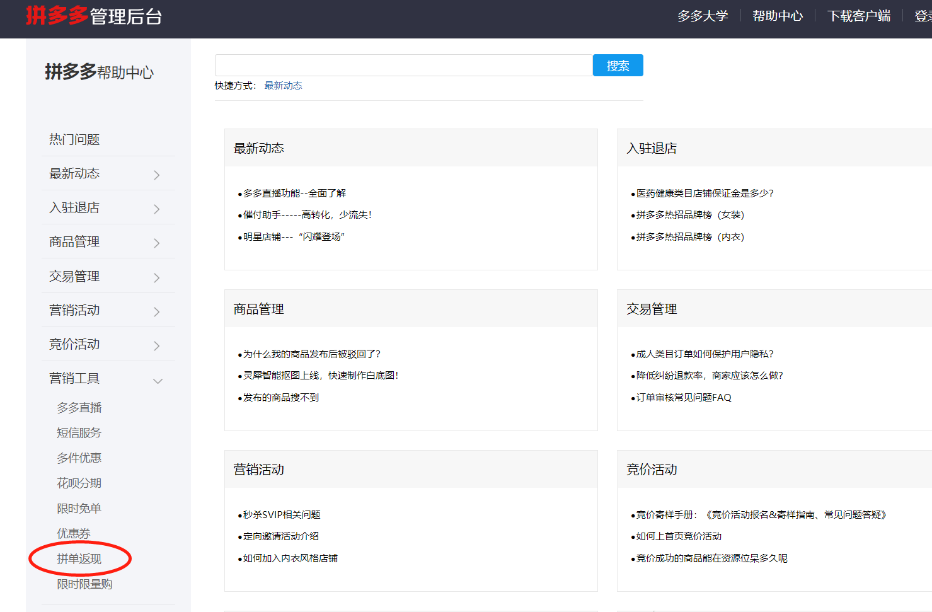Open 多件优惠 under 营销工具

point(79,458)
